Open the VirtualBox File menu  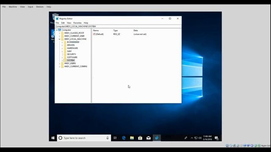pos(4,7)
